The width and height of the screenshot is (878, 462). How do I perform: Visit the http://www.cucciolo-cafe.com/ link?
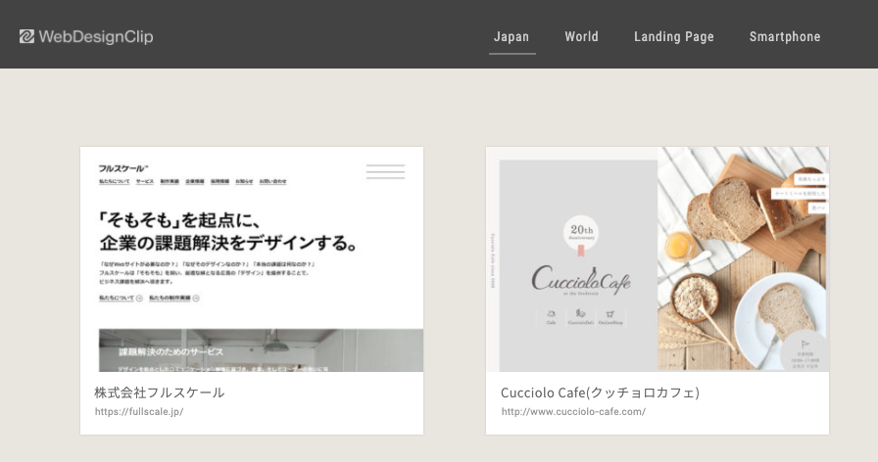pos(573,412)
